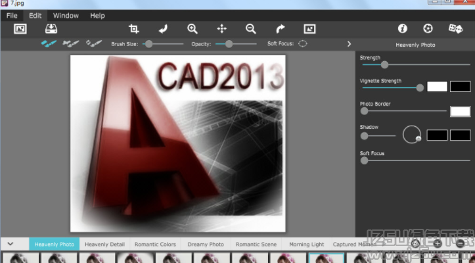Click the white Vignette Strength color swatch
475x263 pixels.
coord(437,86)
